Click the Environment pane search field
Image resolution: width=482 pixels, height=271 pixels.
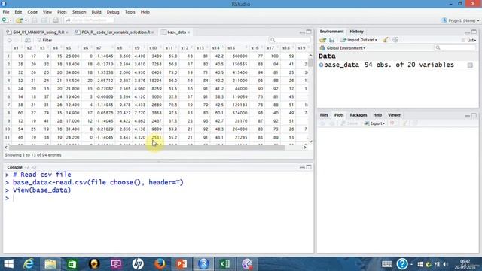(x=455, y=48)
